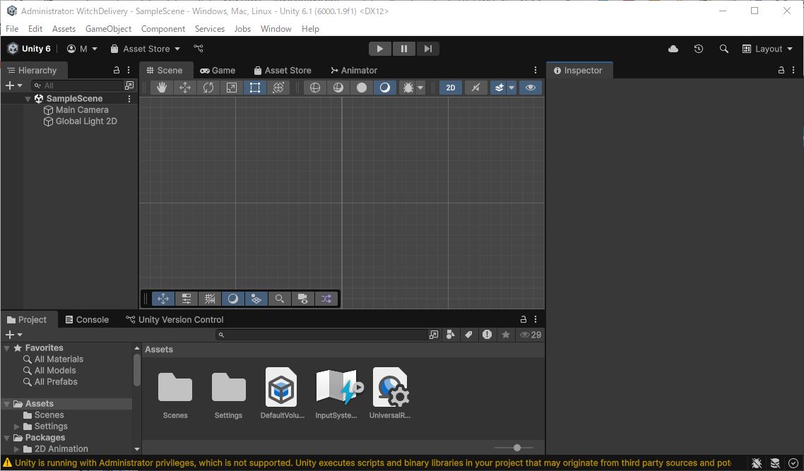Search by type in Project panel
This screenshot has width=804, height=471.
pos(451,335)
